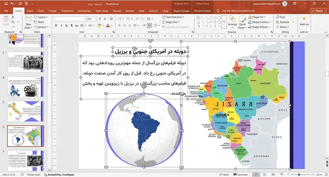Open Comments pane from status bar
The height and width of the screenshot is (177, 329).
click(241, 175)
